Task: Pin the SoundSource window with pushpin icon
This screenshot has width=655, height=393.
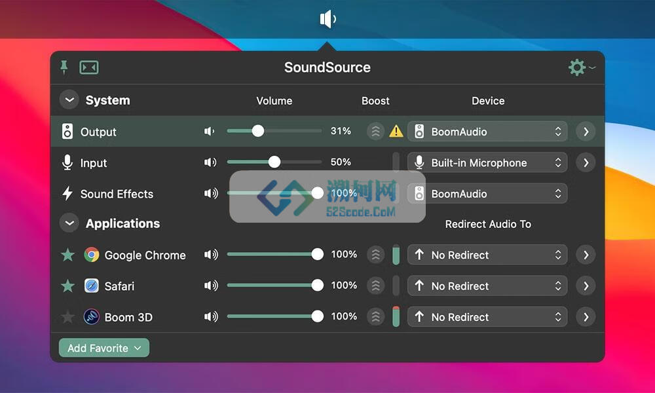Action: click(x=64, y=67)
